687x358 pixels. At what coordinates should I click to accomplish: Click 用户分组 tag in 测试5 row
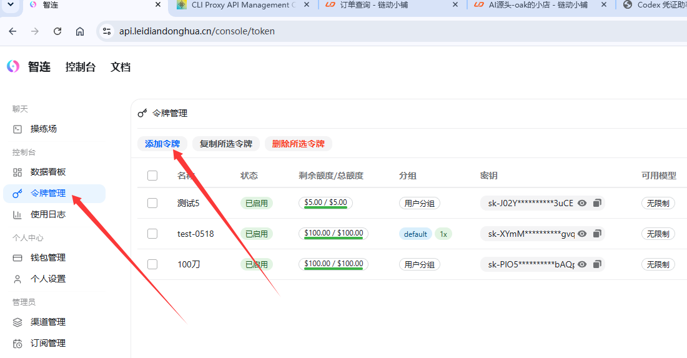[419, 203]
